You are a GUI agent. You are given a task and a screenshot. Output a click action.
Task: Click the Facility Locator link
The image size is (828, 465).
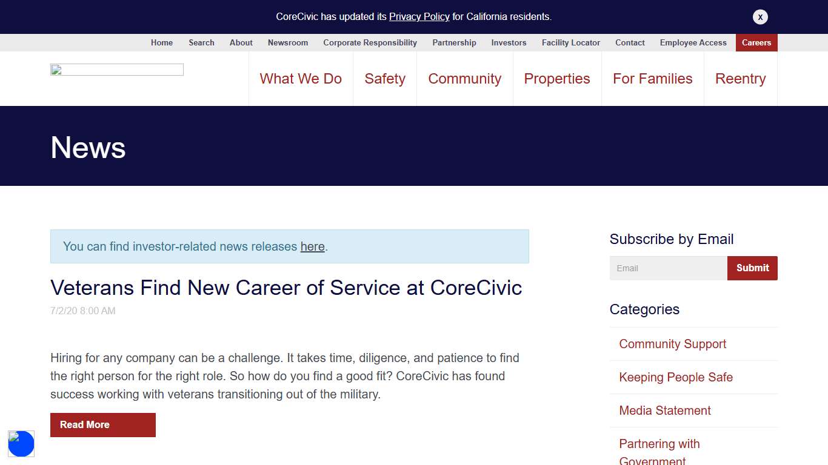click(x=570, y=42)
